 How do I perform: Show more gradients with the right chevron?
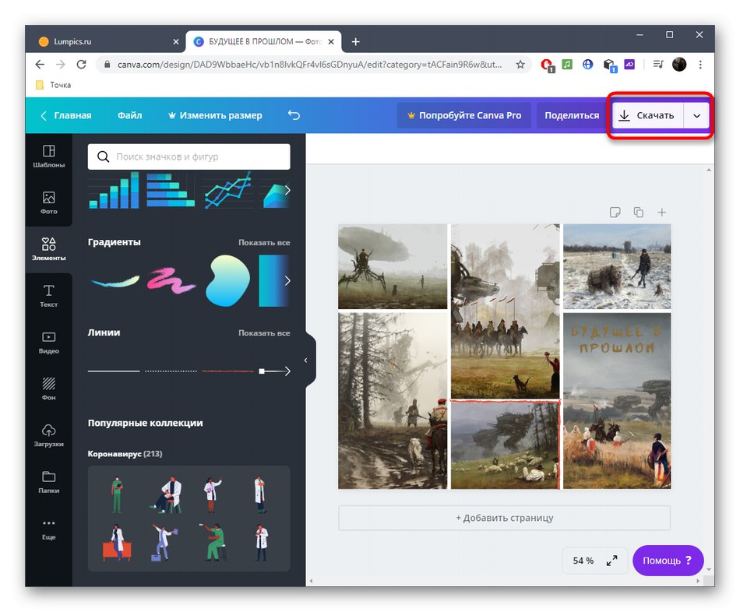[287, 281]
